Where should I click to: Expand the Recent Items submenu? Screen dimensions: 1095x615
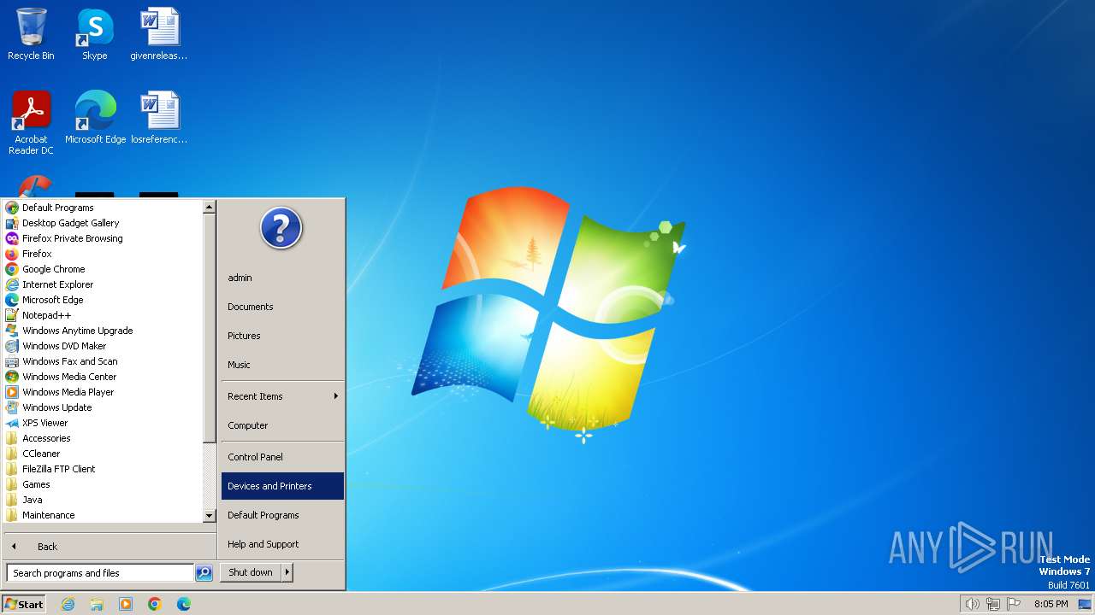(x=282, y=396)
